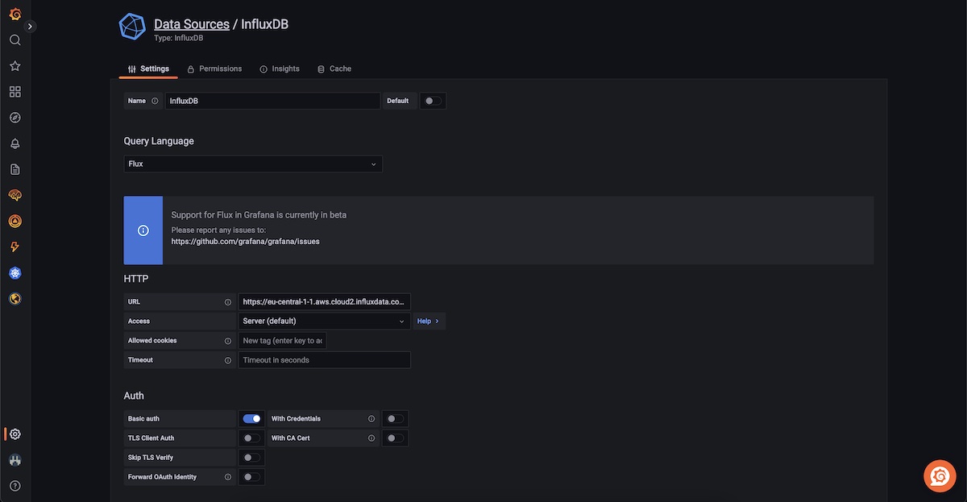
Task: Switch to the Permissions tab
Action: click(x=214, y=68)
